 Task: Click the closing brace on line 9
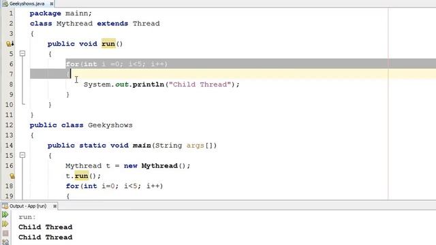pos(67,95)
